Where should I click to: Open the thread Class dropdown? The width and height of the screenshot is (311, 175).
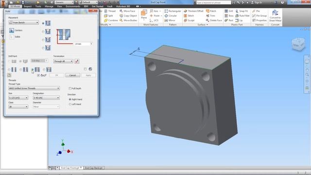(x=18, y=107)
